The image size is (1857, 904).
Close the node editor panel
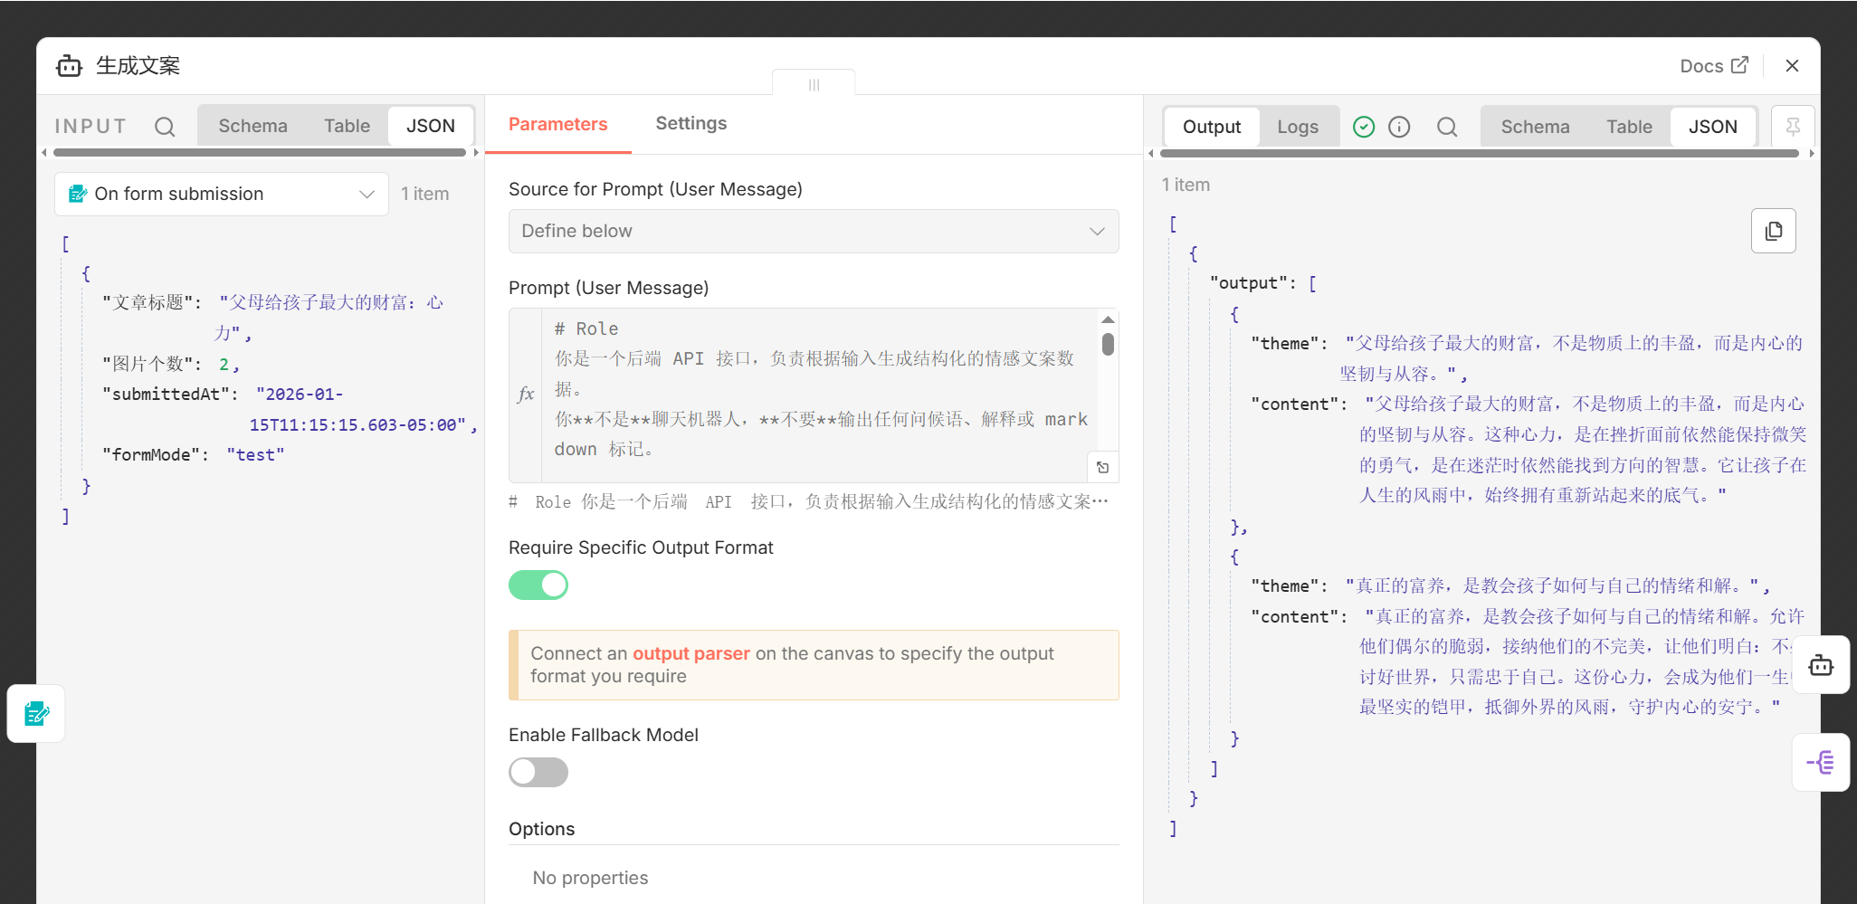pos(1792,66)
